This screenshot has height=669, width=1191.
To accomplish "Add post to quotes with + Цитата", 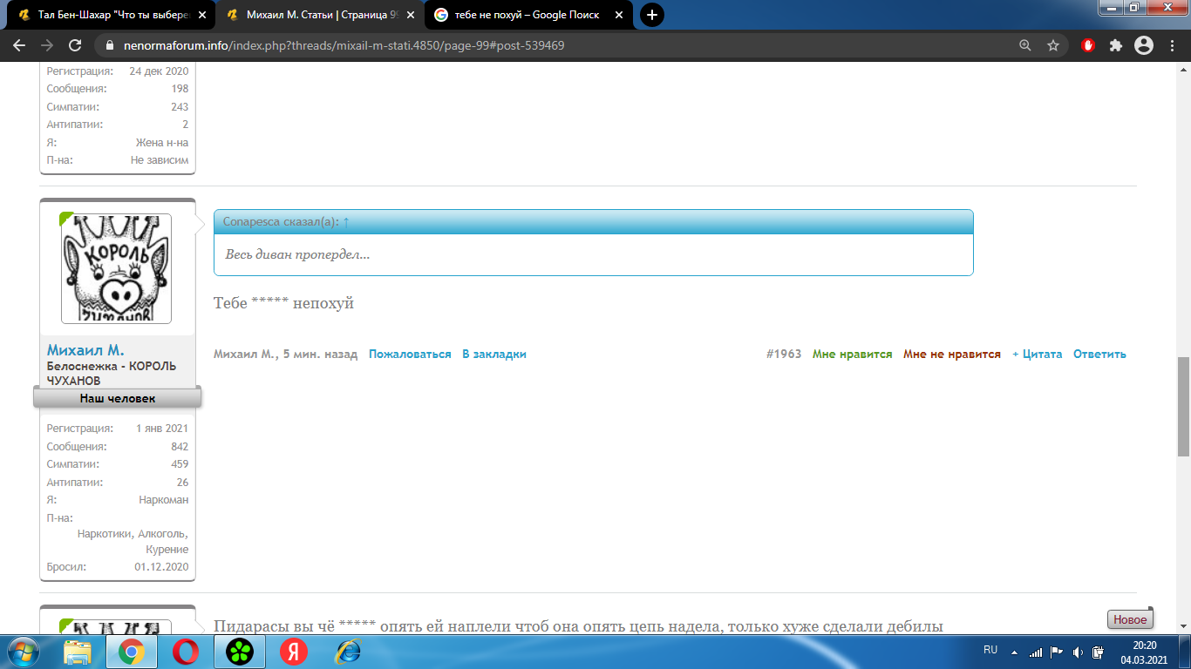I will pos(1037,355).
